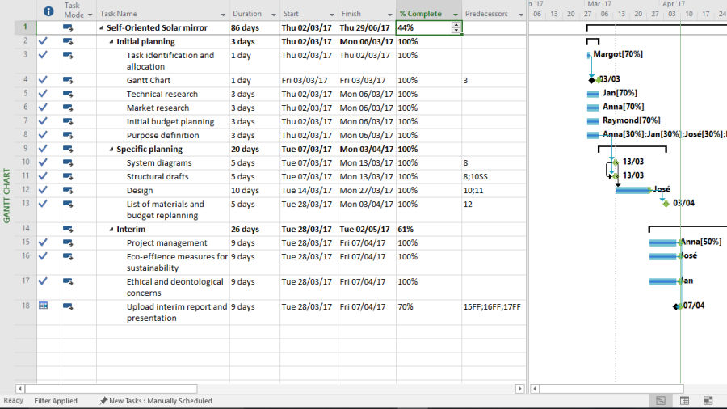
Task: Collapse the Interim summary task
Action: point(111,230)
